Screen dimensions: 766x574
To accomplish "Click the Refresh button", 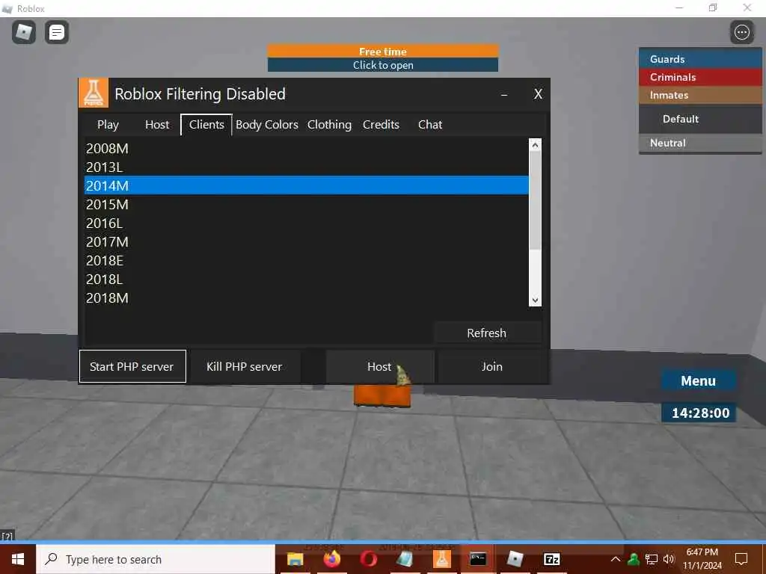I will (486, 333).
